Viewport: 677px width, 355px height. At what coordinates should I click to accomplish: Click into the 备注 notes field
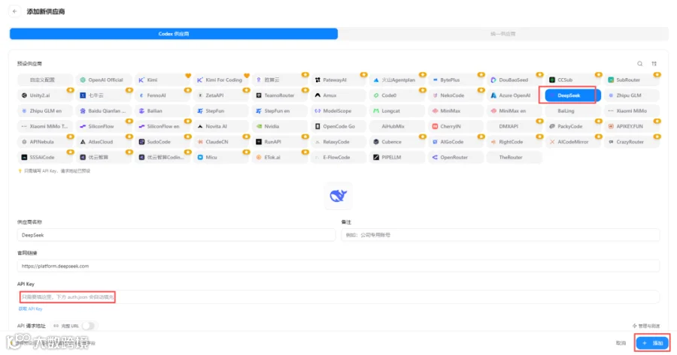(500, 235)
